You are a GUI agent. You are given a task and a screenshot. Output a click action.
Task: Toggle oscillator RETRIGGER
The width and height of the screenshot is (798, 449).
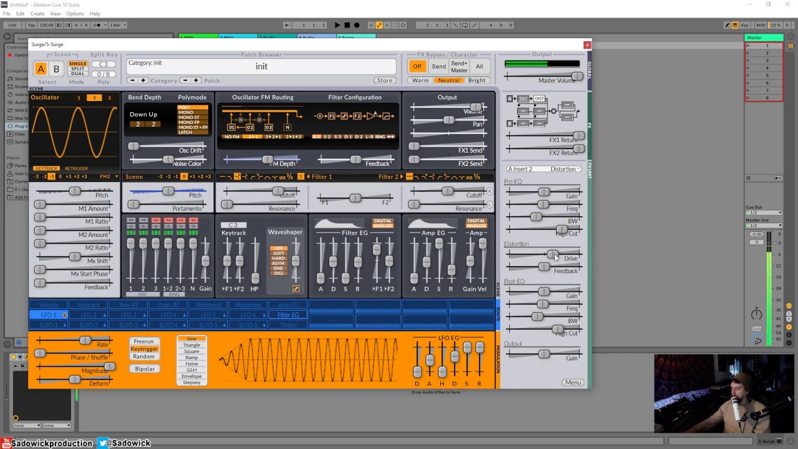[76, 168]
